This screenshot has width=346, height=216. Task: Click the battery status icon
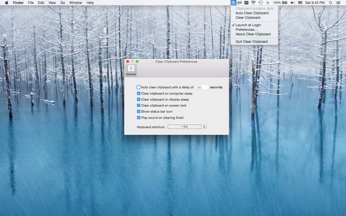click(x=285, y=3)
